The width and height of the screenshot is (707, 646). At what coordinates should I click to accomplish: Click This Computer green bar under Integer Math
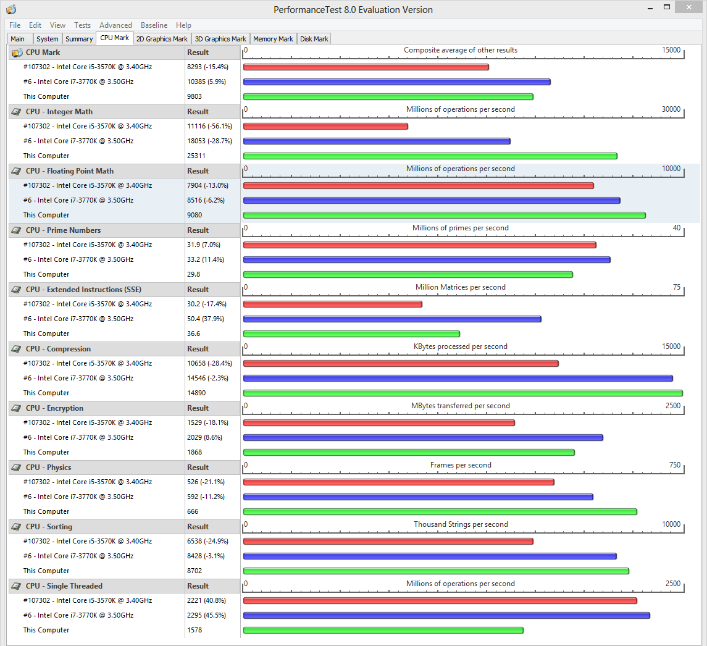(430, 156)
